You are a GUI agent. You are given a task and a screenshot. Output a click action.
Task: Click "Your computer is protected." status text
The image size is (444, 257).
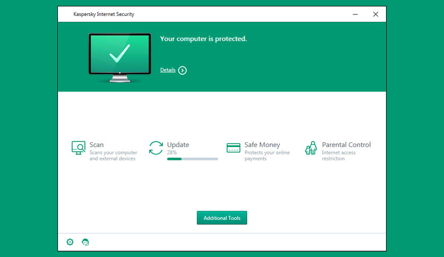pyautogui.click(x=203, y=39)
